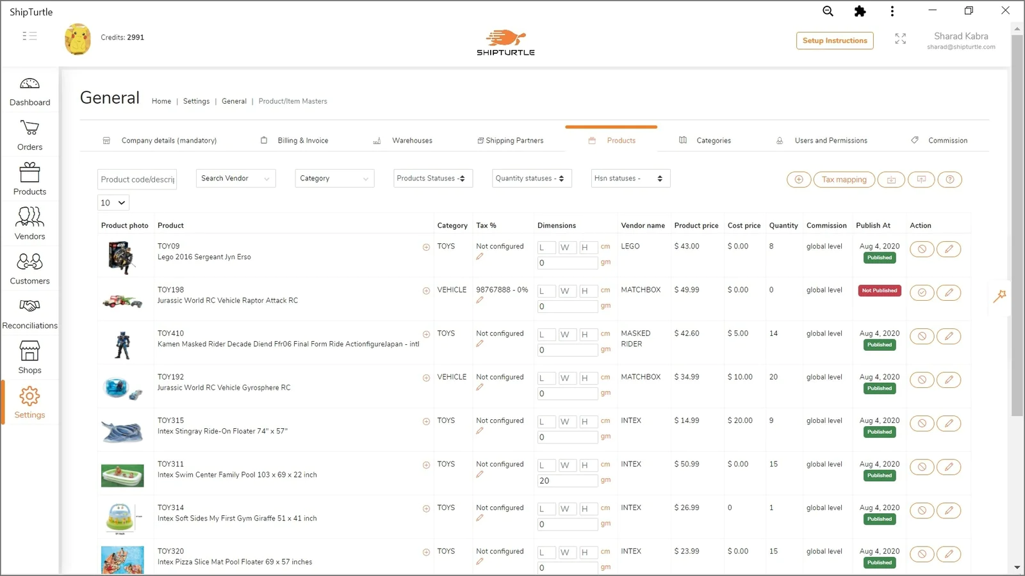
Task: Open Reconciliations handshake icon
Action: (29, 313)
